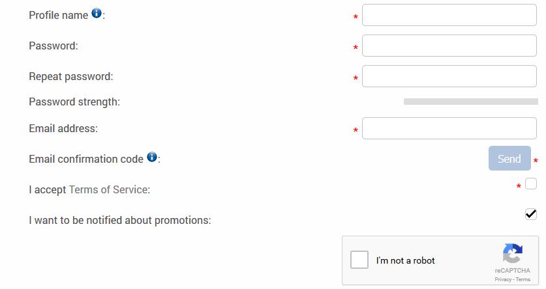This screenshot has width=546, height=289.
Task: Open the reCAPTCHA Privacy link
Action: coord(503,279)
